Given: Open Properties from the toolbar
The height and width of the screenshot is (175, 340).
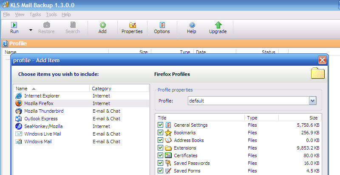Looking at the screenshot, I should tap(132, 28).
